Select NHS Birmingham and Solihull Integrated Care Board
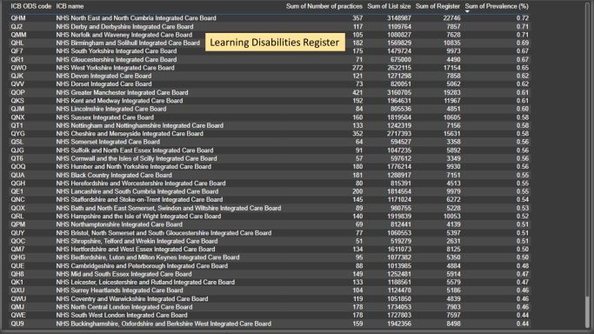This screenshot has width=594, height=334. tap(128, 43)
